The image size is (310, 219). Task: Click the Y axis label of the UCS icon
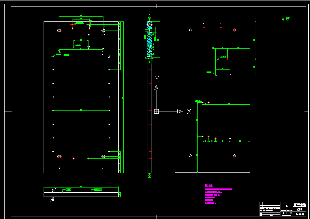(157, 79)
